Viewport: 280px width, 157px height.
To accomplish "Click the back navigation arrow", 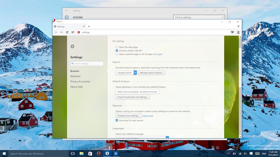I will [x=56, y=32].
